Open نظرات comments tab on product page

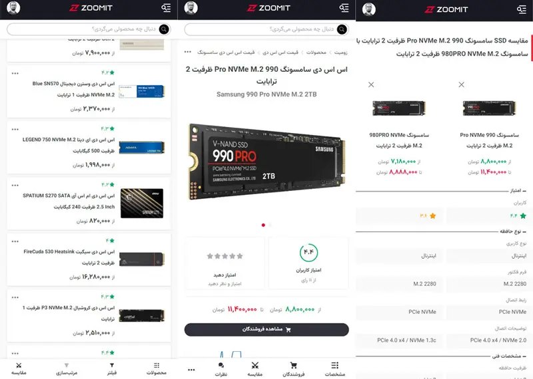[x=221, y=370]
